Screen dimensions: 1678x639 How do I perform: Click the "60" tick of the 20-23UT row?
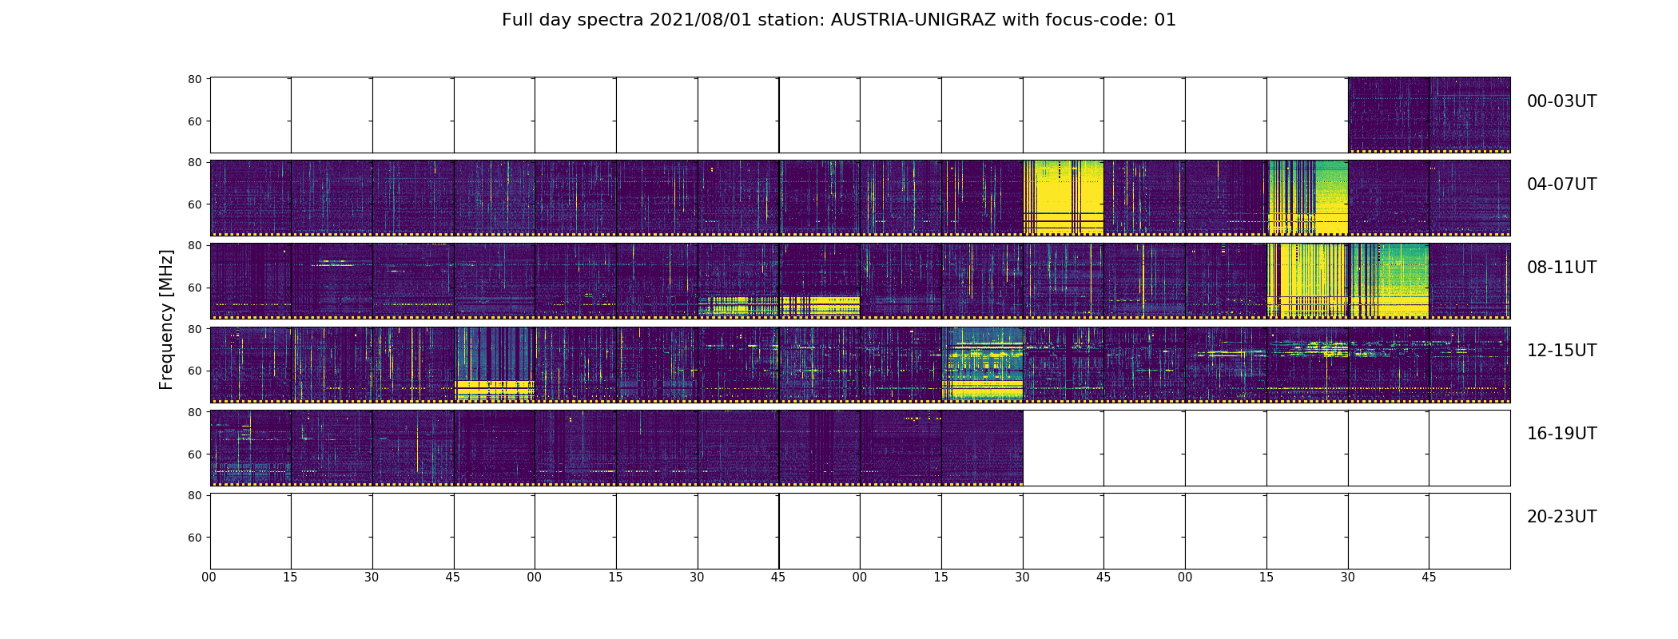[194, 538]
